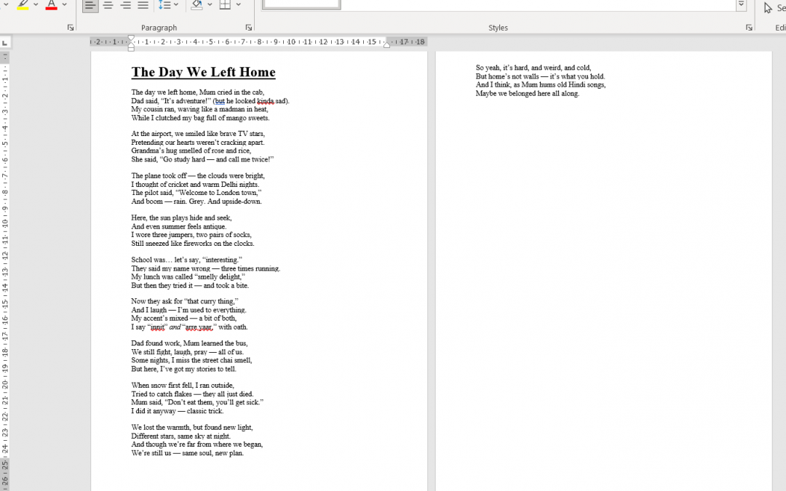The height and width of the screenshot is (491, 786).
Task: Align text to the right
Action: 125,5
